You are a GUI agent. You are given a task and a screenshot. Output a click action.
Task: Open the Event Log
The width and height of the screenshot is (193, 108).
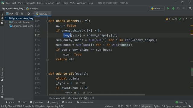[x=181, y=102]
